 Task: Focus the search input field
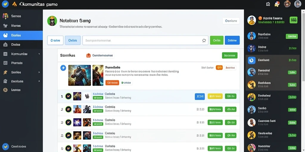click(x=145, y=40)
